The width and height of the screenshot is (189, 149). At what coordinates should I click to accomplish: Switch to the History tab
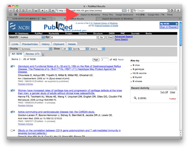[45, 44]
